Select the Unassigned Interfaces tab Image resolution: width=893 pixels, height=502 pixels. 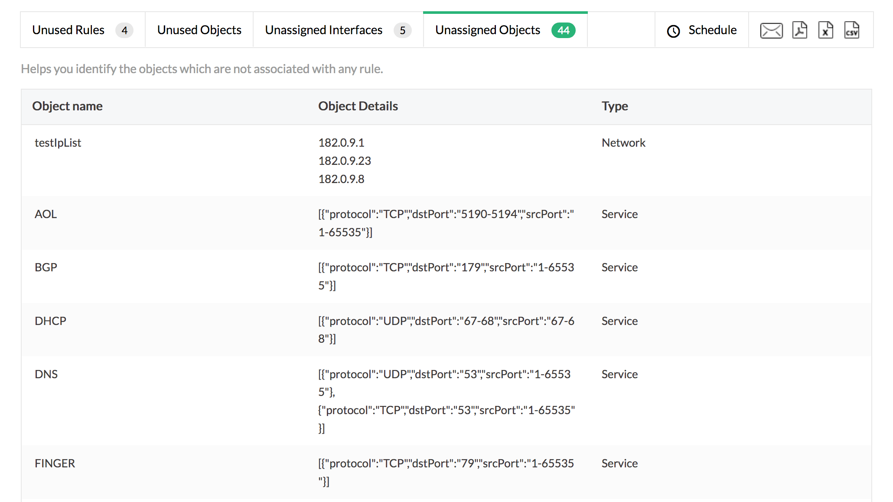323,30
